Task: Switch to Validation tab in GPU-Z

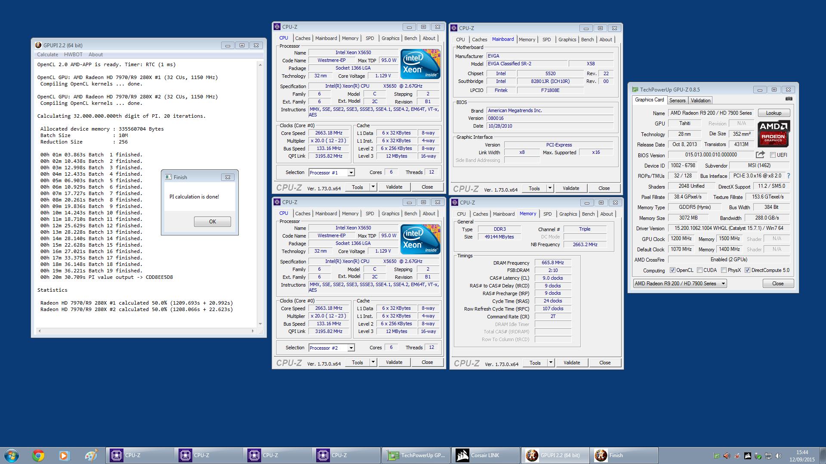Action: [700, 101]
